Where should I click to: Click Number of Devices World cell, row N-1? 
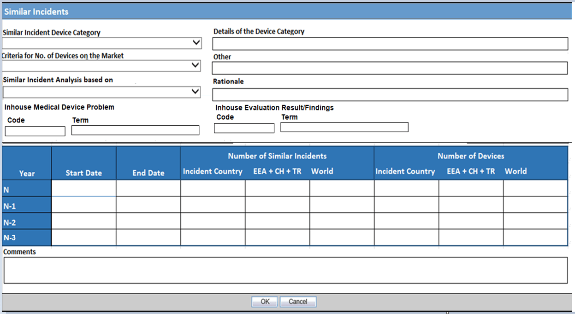535,204
